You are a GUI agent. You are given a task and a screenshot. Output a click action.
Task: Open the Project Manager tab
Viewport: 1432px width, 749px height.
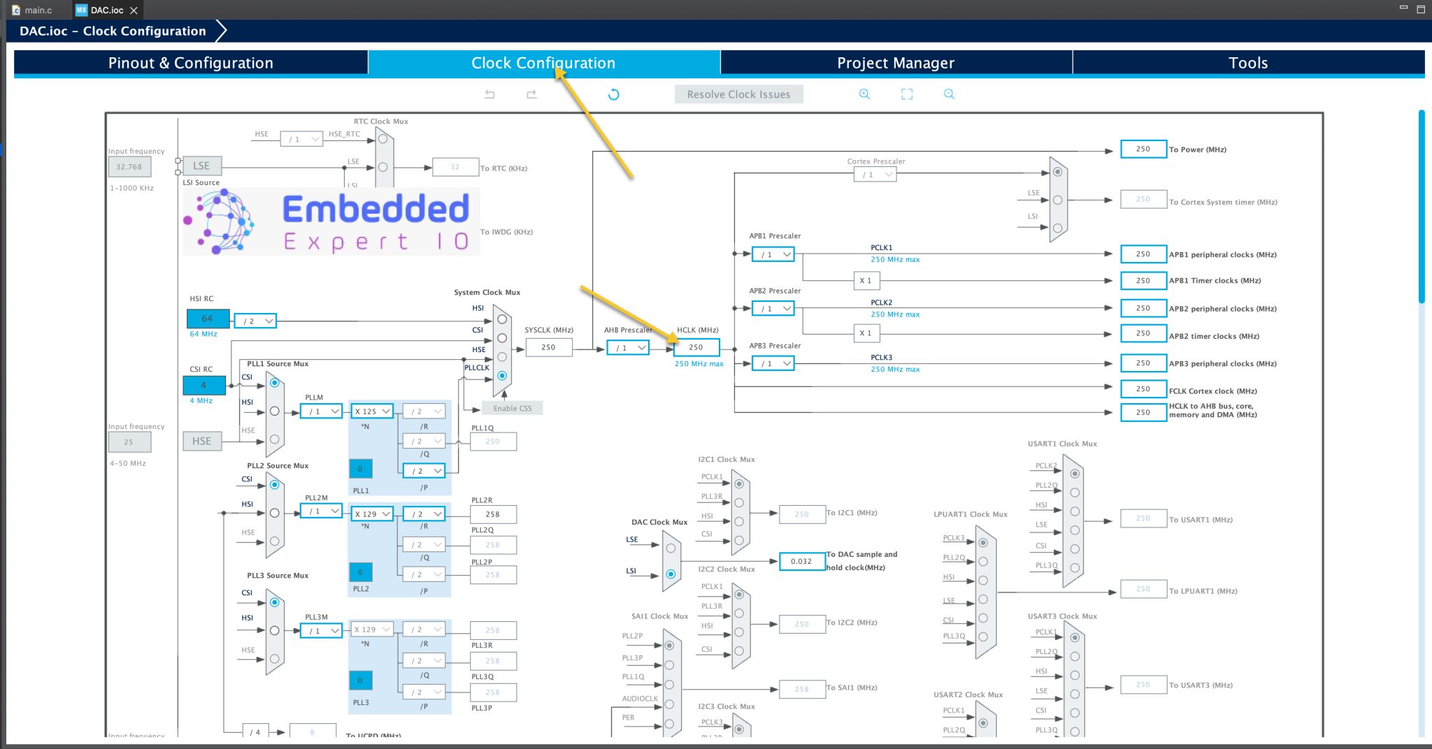pyautogui.click(x=895, y=63)
